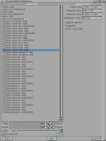Screen dimensions: 106x141
Task: Click the Use button
Action: (x=52, y=139)
